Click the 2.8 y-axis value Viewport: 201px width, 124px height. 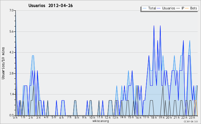11,73
